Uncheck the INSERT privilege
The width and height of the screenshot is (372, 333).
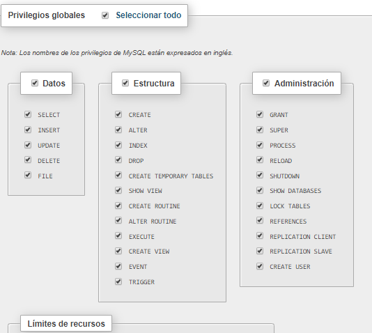coord(28,130)
